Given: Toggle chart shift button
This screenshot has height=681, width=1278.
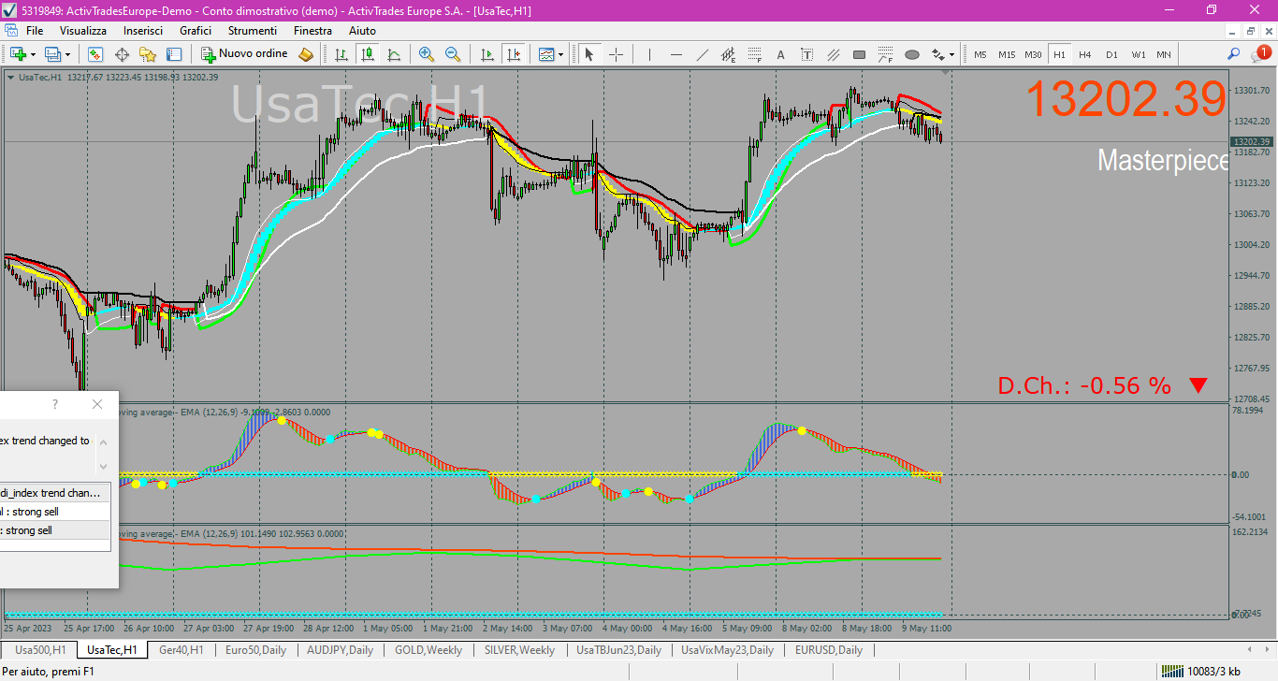Looking at the screenshot, I should [x=513, y=54].
